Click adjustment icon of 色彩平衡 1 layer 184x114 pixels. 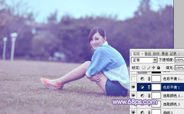pyautogui.click(x=142, y=87)
